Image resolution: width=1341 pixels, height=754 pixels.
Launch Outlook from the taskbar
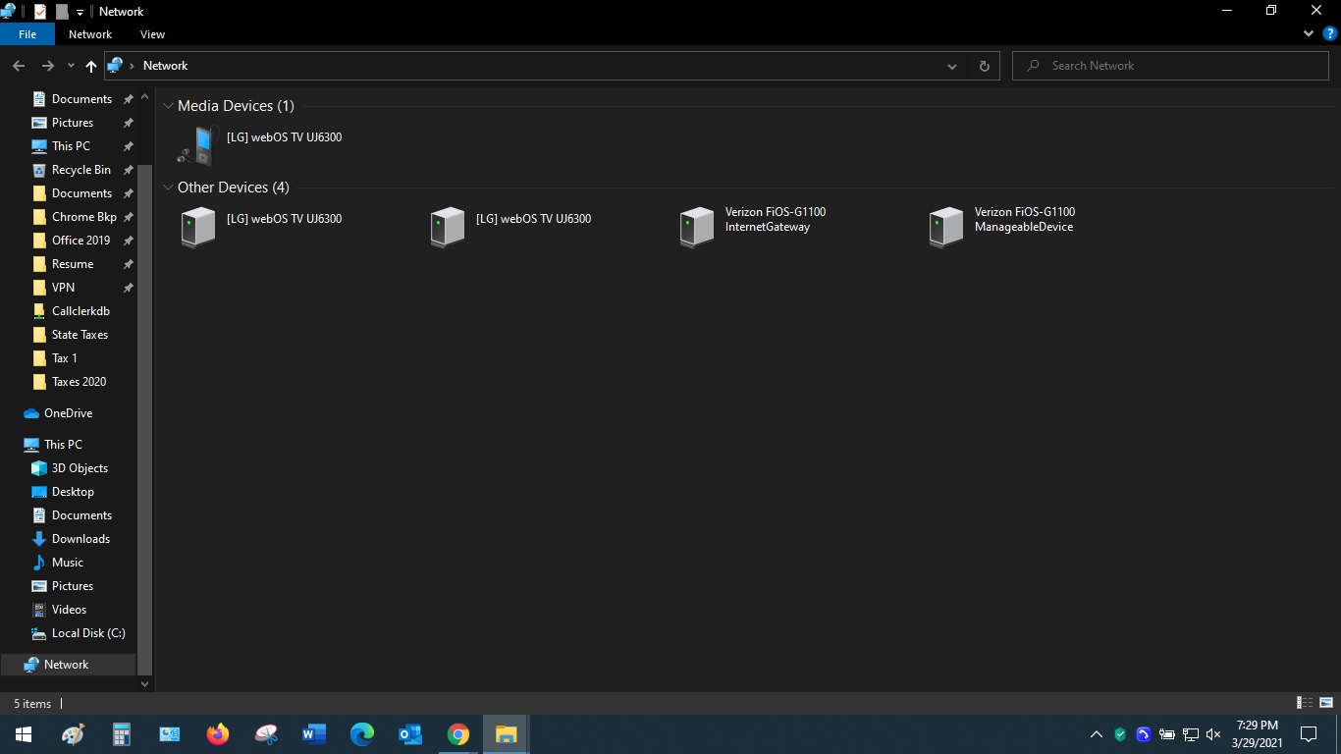410,734
